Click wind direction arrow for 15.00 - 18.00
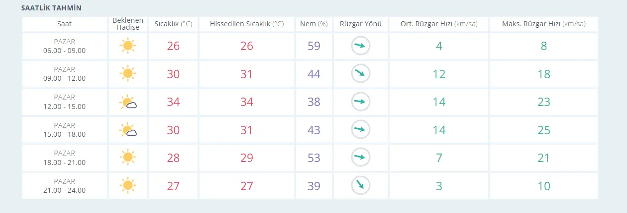 [x=361, y=130]
